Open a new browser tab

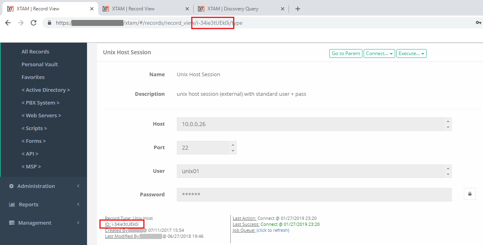click(x=297, y=9)
